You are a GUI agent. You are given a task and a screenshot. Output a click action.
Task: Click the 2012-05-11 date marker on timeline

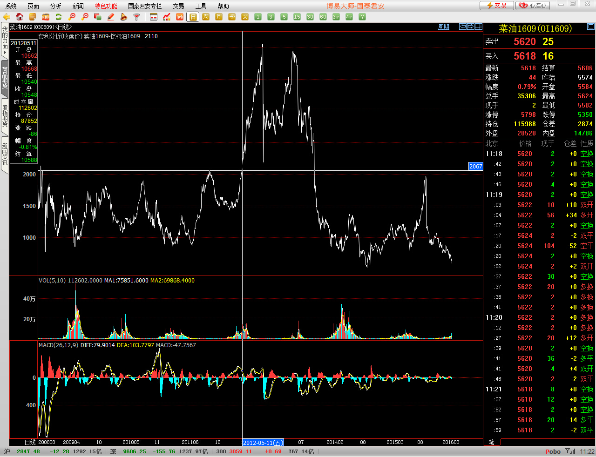coord(263,443)
